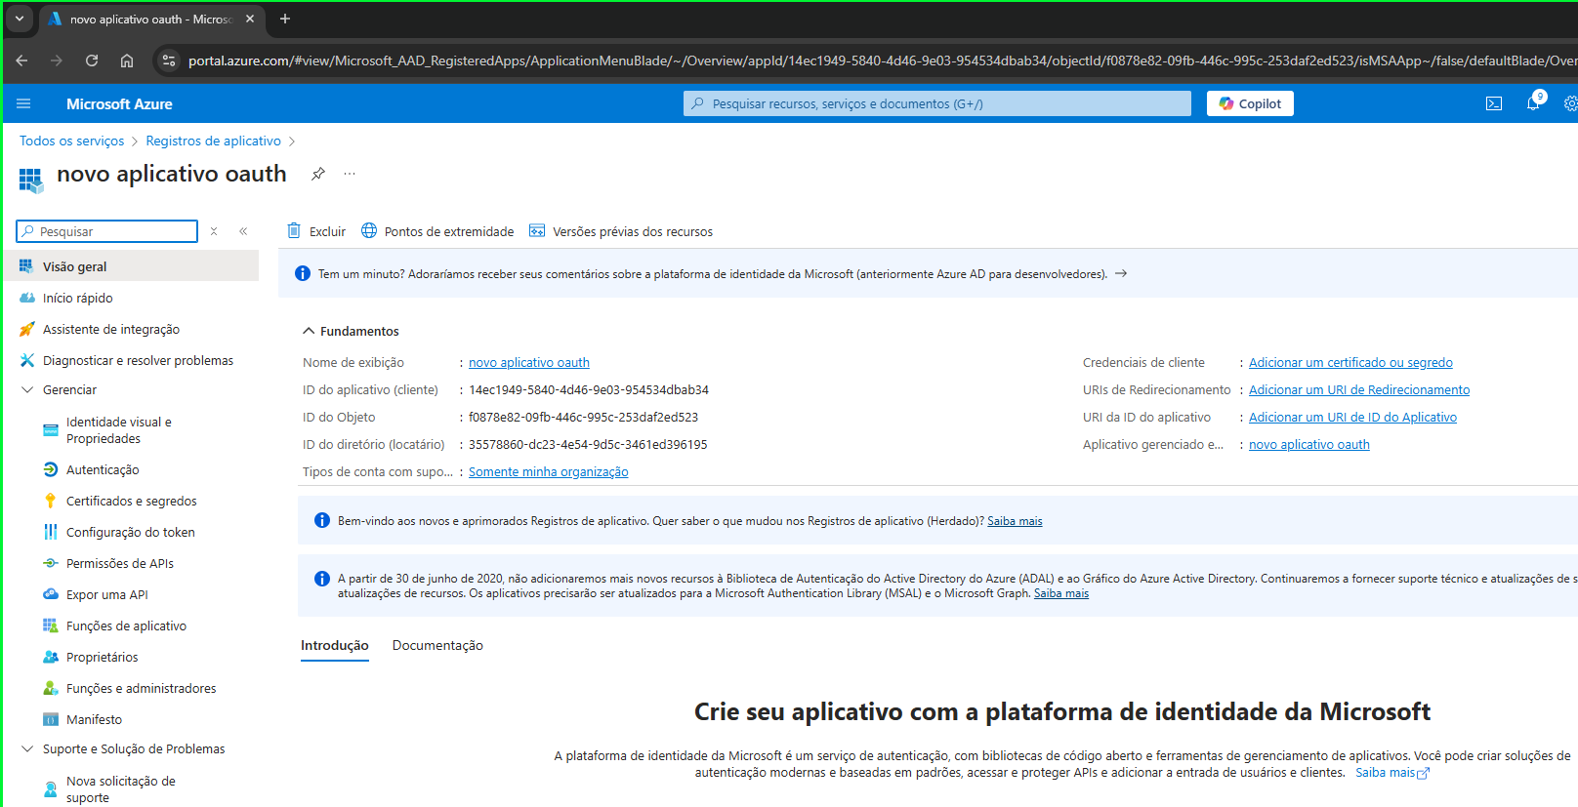
Task: Open Configuração do token
Action: point(131,532)
